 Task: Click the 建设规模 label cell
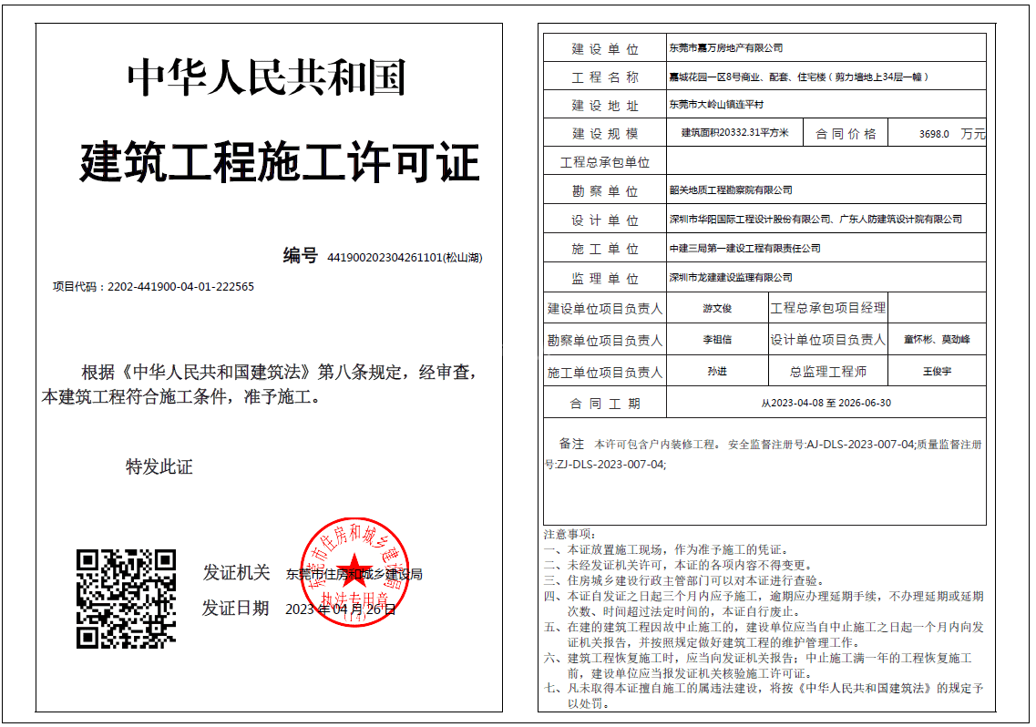[604, 133]
